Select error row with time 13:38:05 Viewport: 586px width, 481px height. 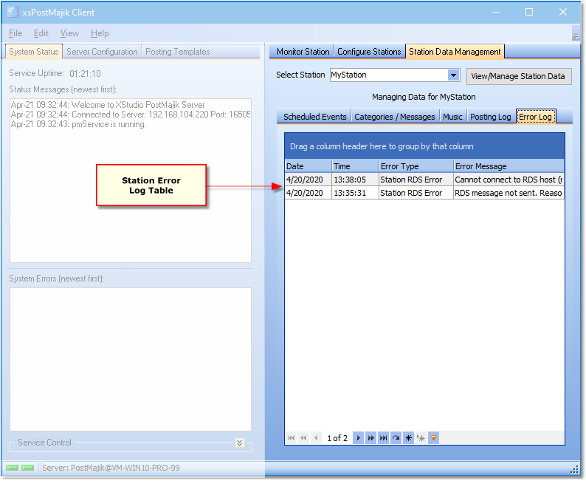pyautogui.click(x=424, y=180)
